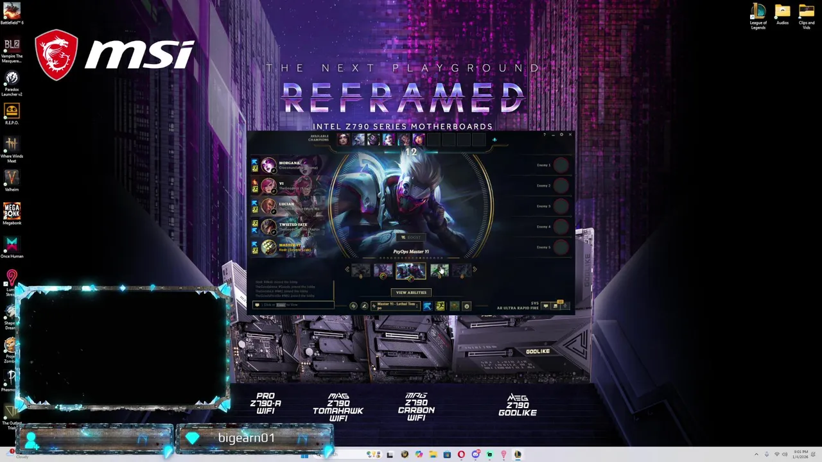Open the Battlefield 6 desktop shortcut
This screenshot has height=462, width=822.
click(12, 13)
